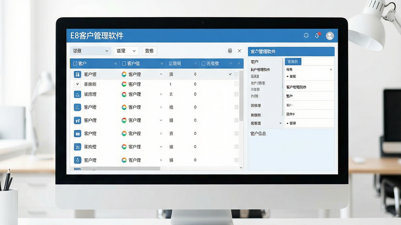Viewport: 401px width, 225px height.
Task: Check the third row's right-side checkbox
Action: pos(236,94)
